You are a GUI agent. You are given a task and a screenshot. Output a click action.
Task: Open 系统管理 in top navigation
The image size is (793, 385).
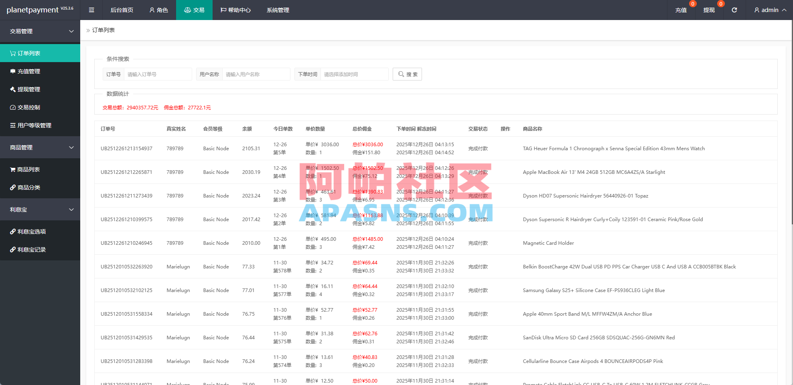point(278,10)
